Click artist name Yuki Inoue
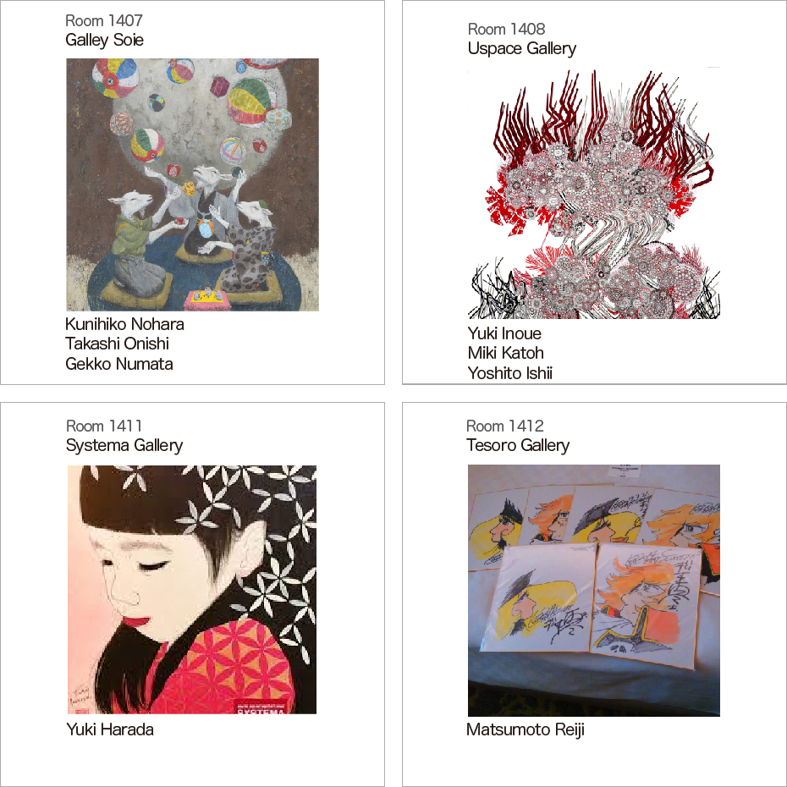This screenshot has width=787, height=787. [504, 333]
